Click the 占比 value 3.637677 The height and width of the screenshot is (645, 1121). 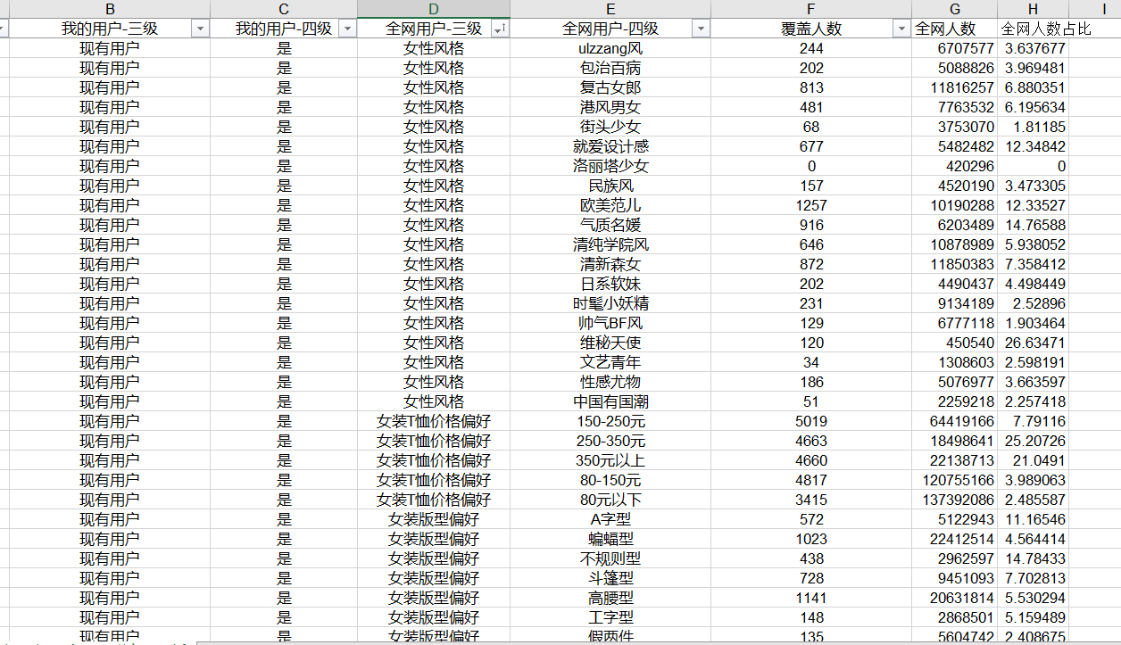tap(1034, 48)
